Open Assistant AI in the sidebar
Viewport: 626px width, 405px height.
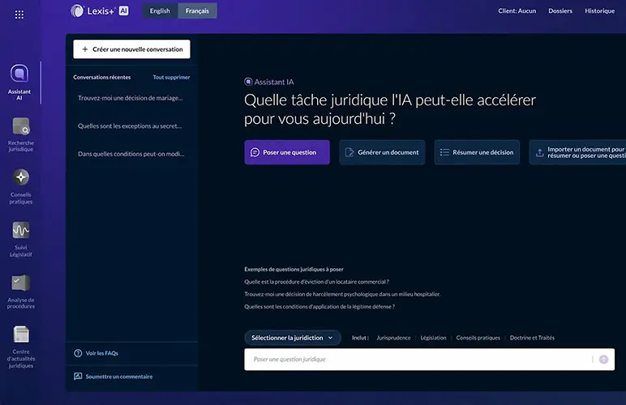tap(20, 74)
